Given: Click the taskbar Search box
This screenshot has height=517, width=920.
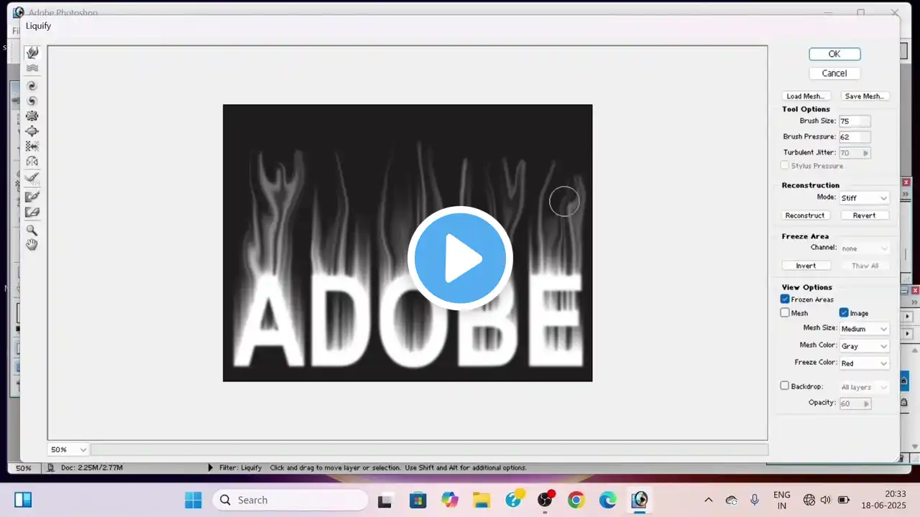Looking at the screenshot, I should point(290,500).
